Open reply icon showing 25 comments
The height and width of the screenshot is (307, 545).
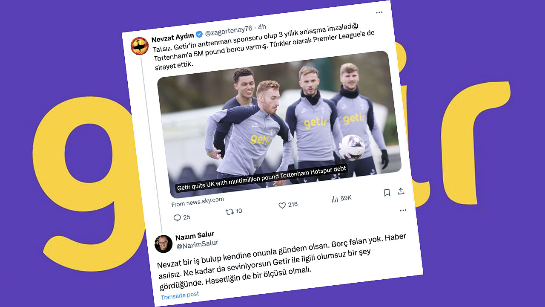point(178,218)
